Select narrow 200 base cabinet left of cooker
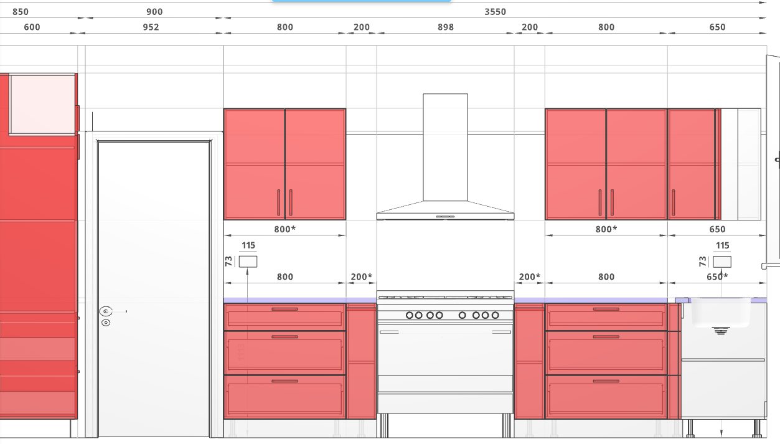The image size is (780, 444). click(361, 361)
